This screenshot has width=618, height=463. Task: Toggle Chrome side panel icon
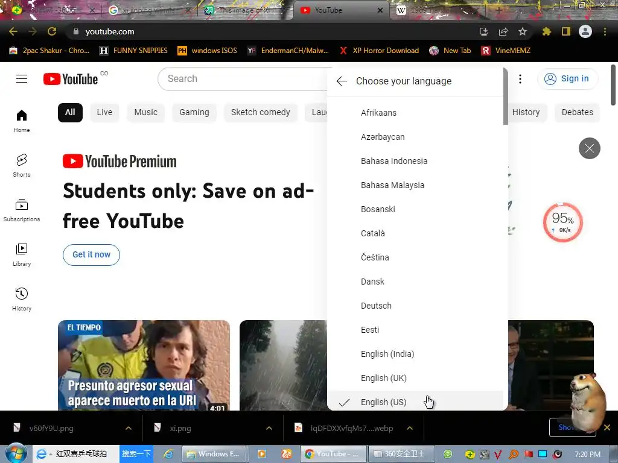(566, 31)
